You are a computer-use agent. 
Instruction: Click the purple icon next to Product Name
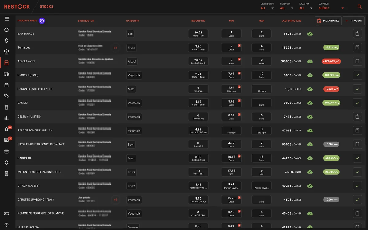(x=42, y=21)
